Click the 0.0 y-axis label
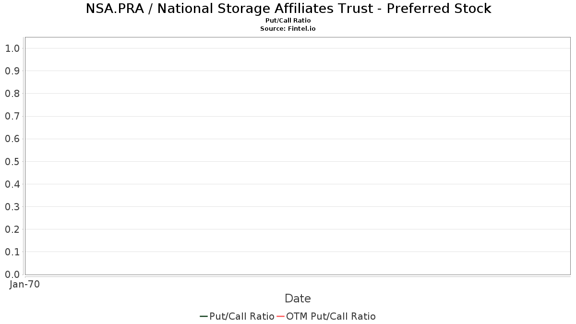This screenshot has height=324, width=576. [x=12, y=274]
